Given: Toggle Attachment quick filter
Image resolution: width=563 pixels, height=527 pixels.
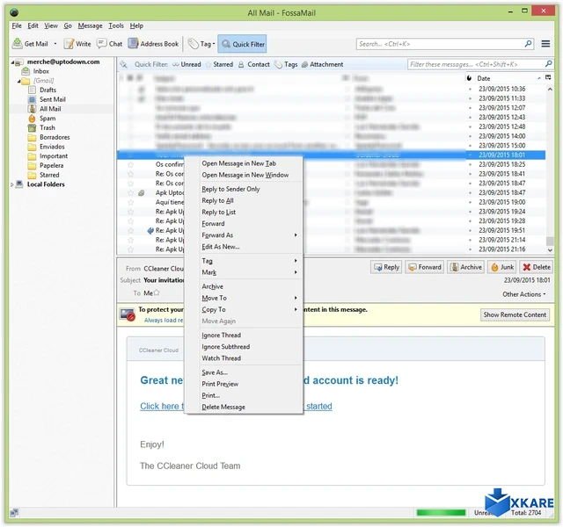Looking at the screenshot, I should tap(323, 64).
